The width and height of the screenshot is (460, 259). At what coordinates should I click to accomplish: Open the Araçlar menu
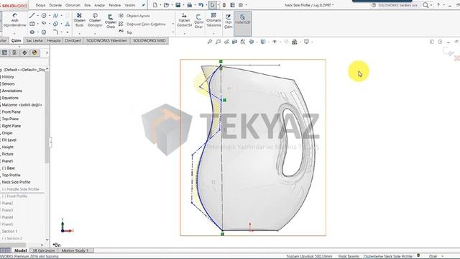point(99,5)
